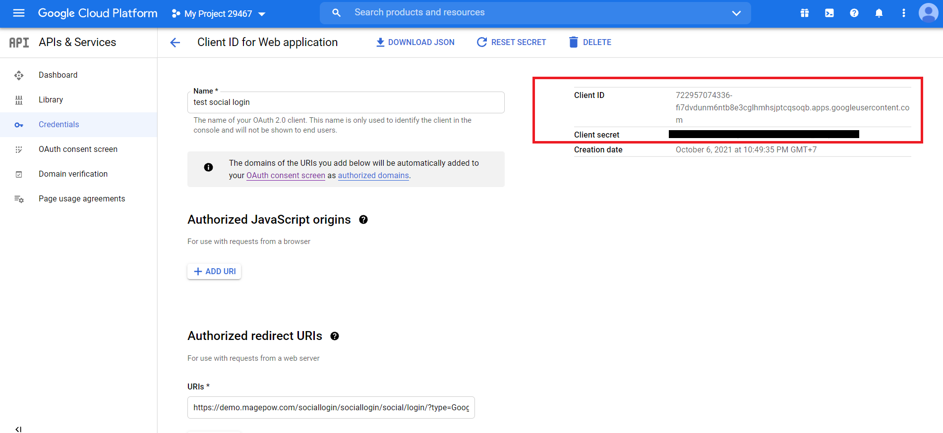Expand the search bar dropdown arrow
943x433 pixels.
tap(736, 13)
